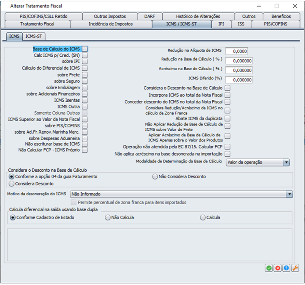This screenshot has width=305, height=285.
Task: Choose the Calcula radio option
Action: [203, 217]
